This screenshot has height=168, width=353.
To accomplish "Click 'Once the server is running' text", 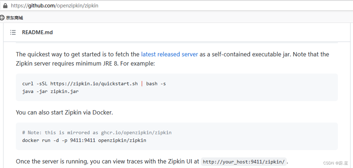I will click(x=51, y=162).
